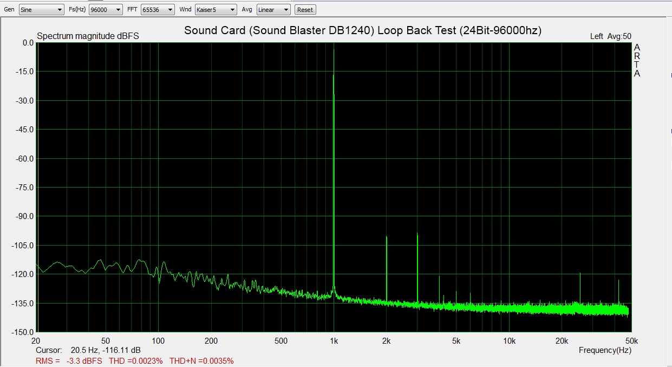Click the 0.0 dB axis label
The height and width of the screenshot is (367, 672).
click(28, 43)
